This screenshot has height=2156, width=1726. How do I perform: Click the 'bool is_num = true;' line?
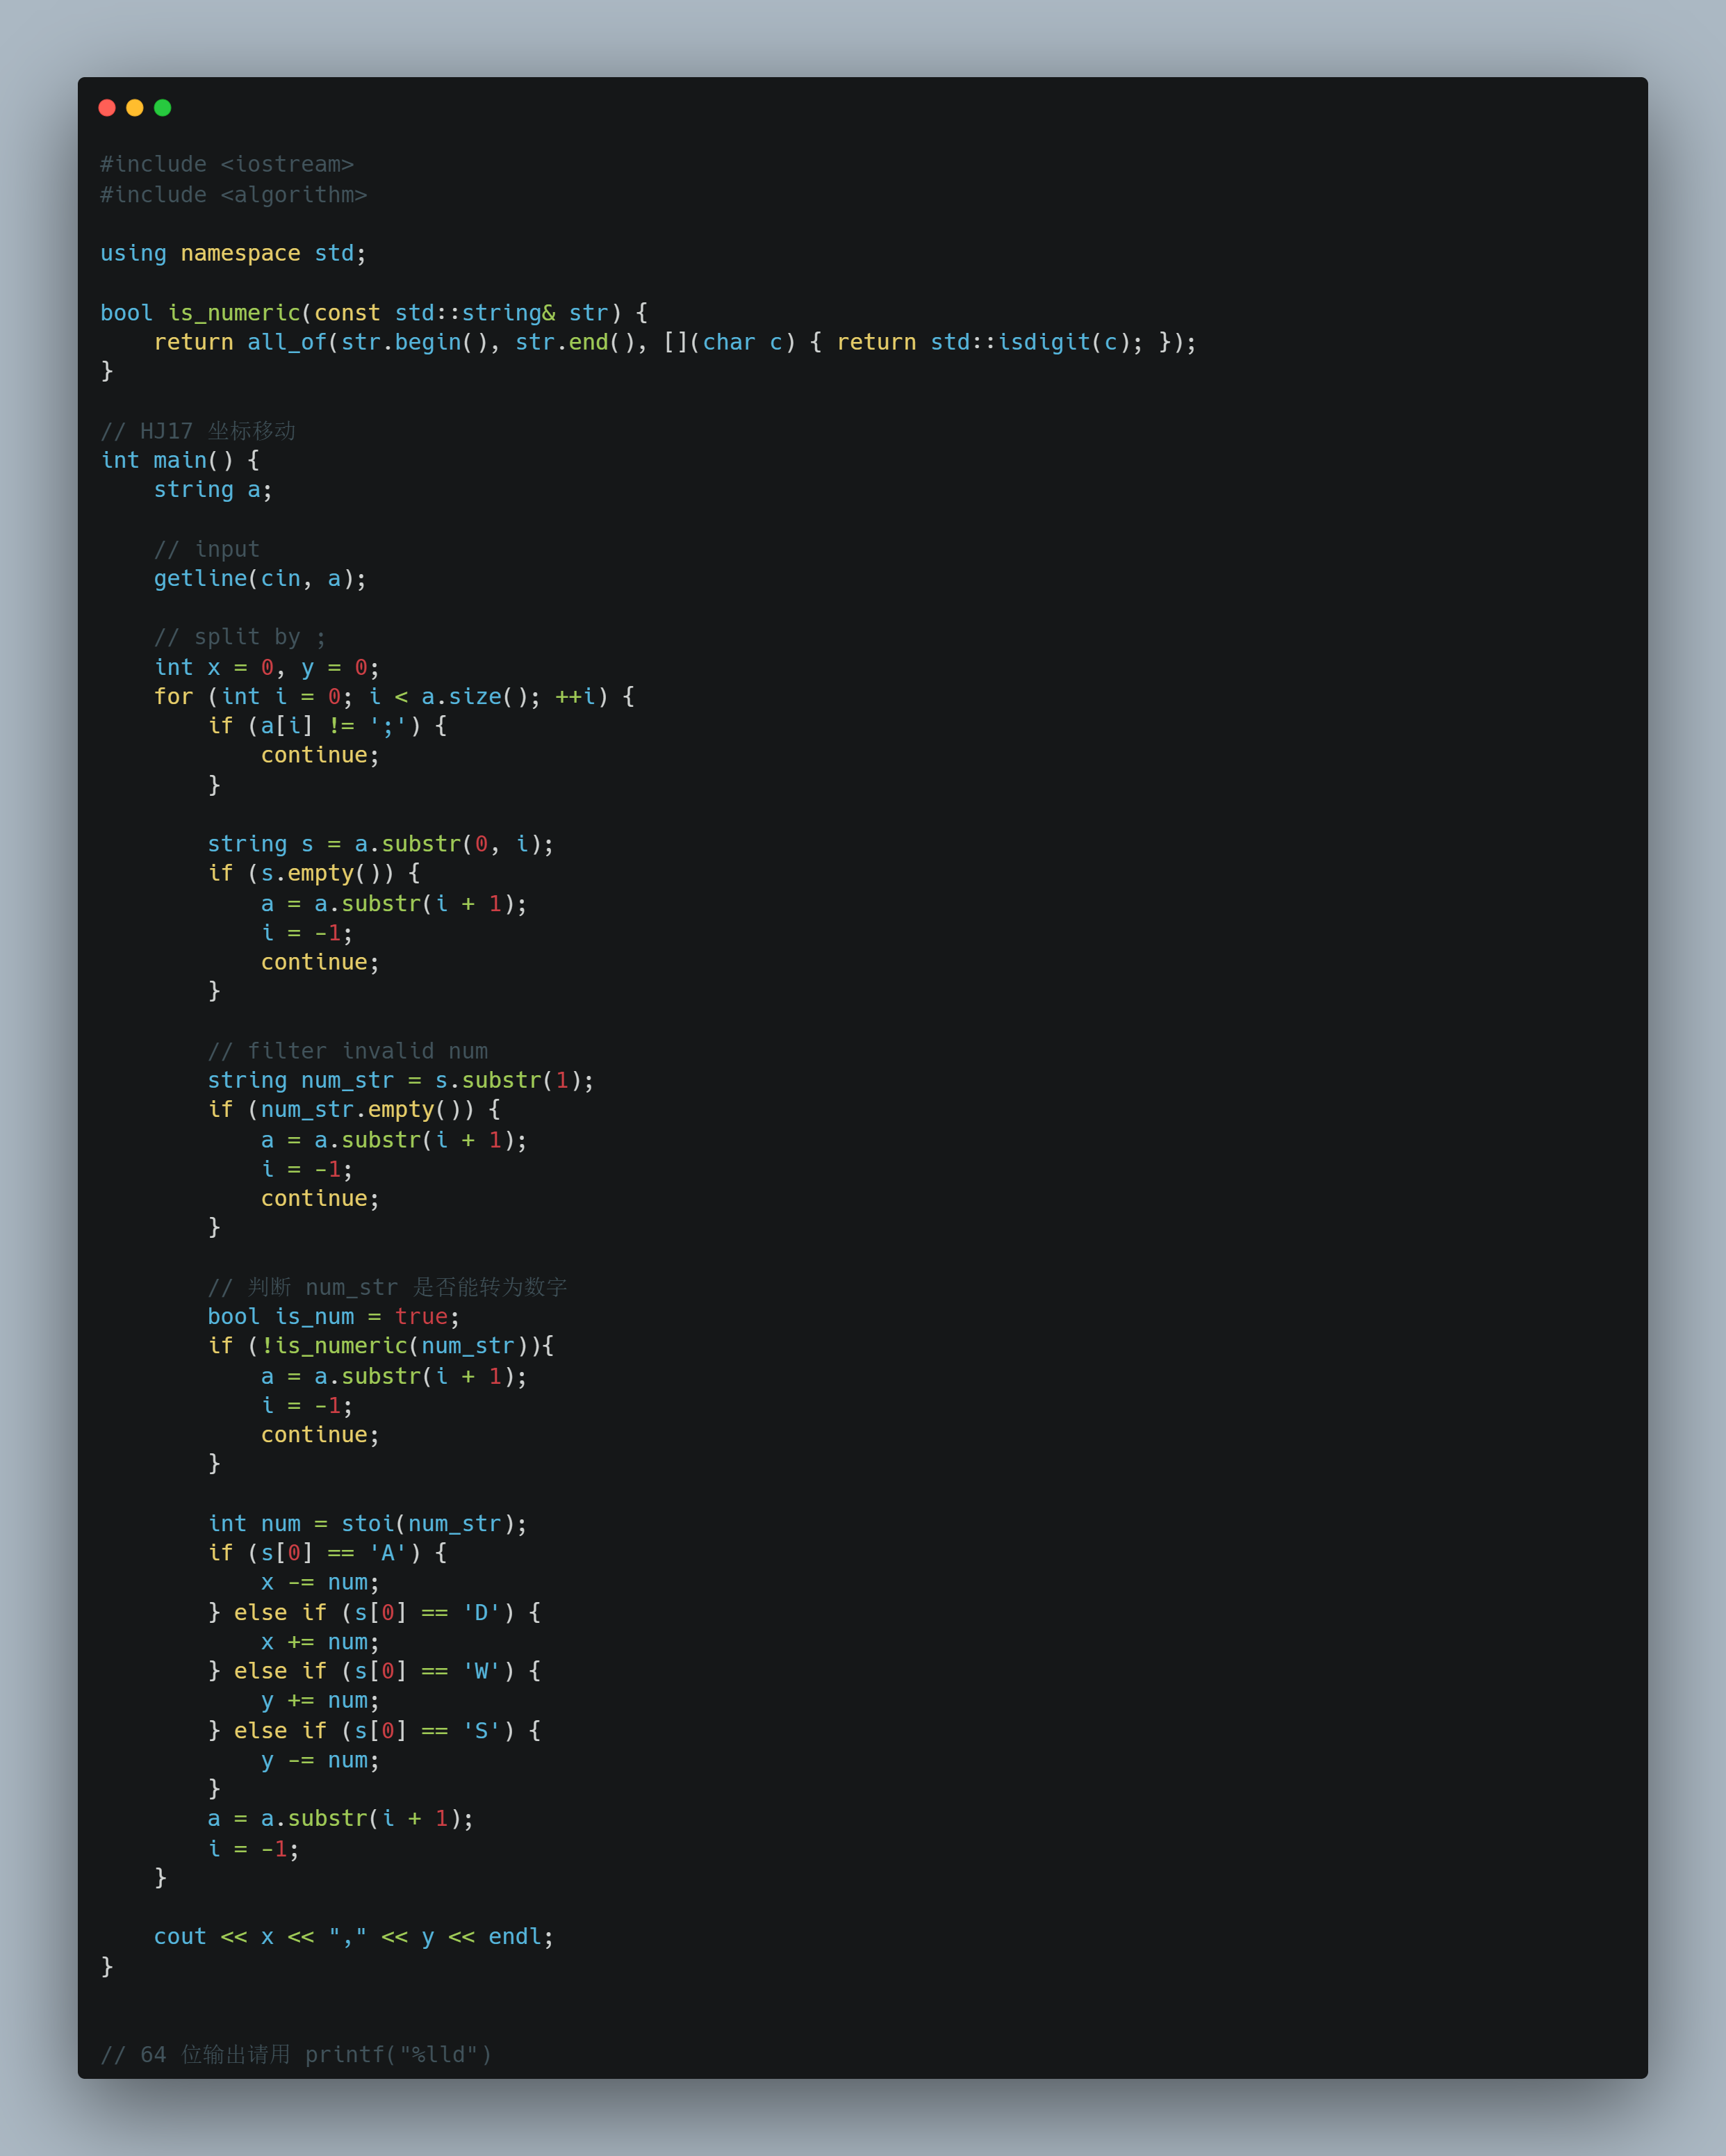[x=333, y=1317]
